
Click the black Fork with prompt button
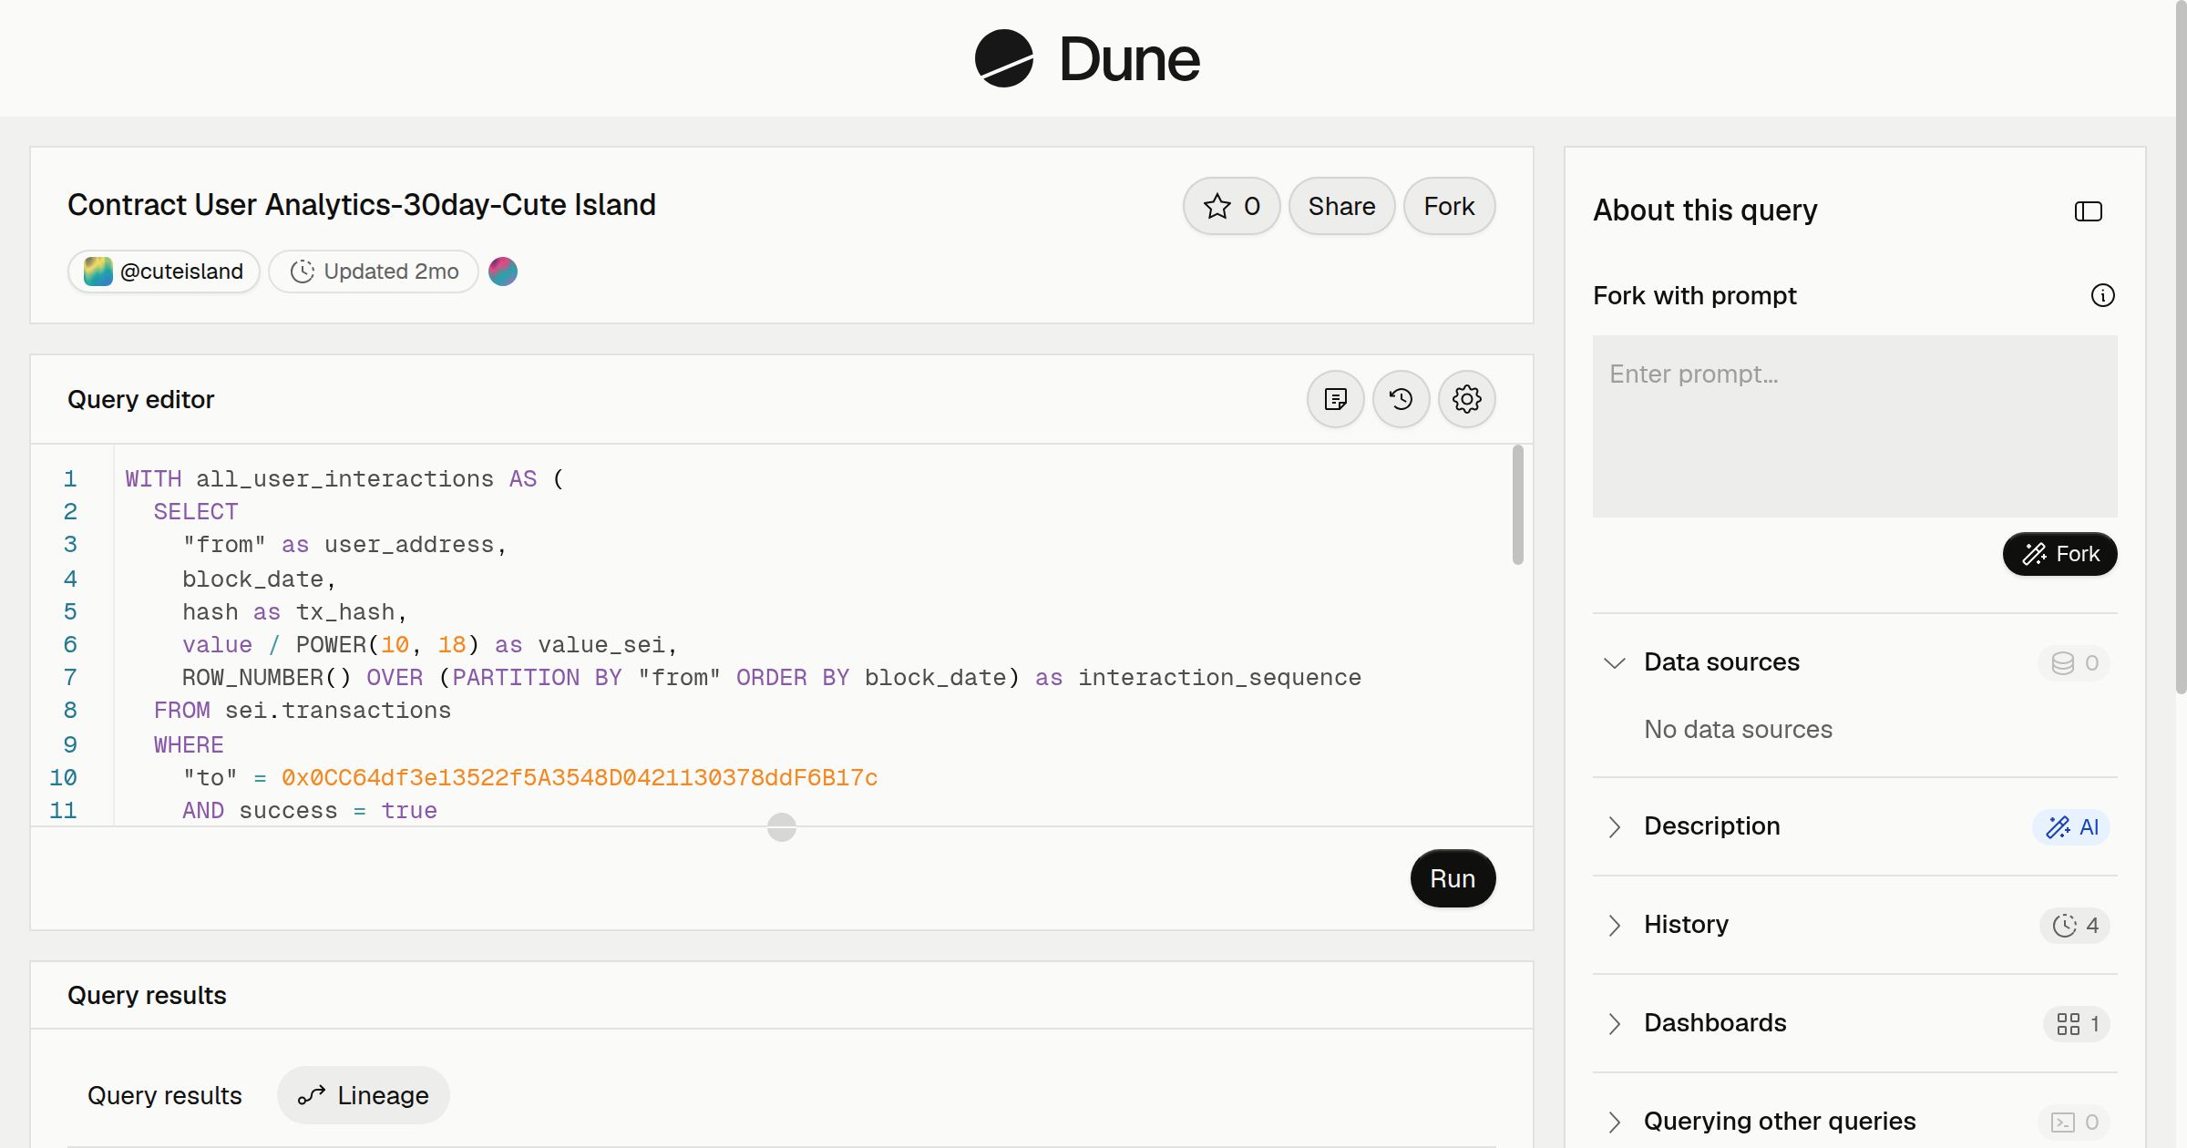pyautogui.click(x=2060, y=554)
